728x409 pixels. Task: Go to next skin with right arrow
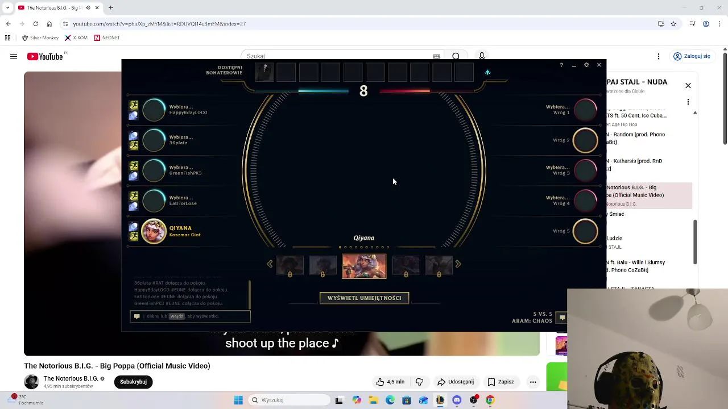(458, 264)
